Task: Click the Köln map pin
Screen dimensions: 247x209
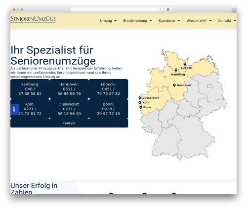Action: [x=140, y=103]
